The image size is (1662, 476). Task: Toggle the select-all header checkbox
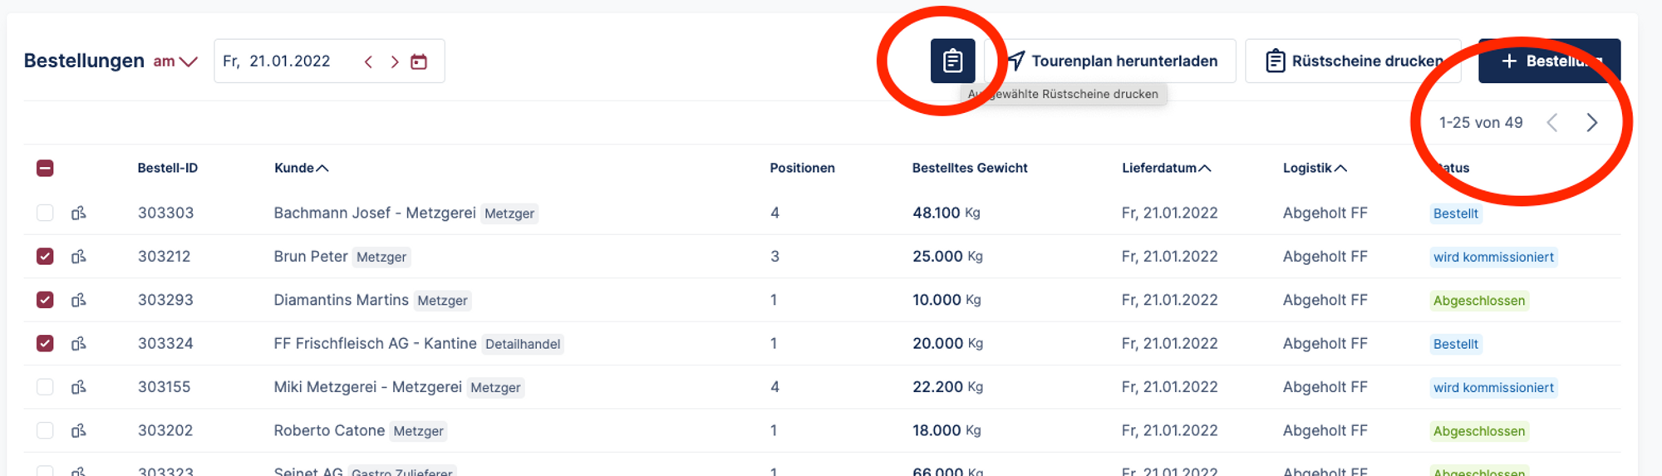pos(45,169)
